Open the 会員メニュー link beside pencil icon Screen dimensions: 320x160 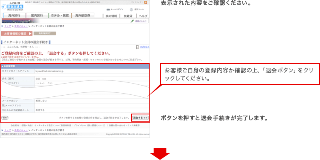point(141,21)
